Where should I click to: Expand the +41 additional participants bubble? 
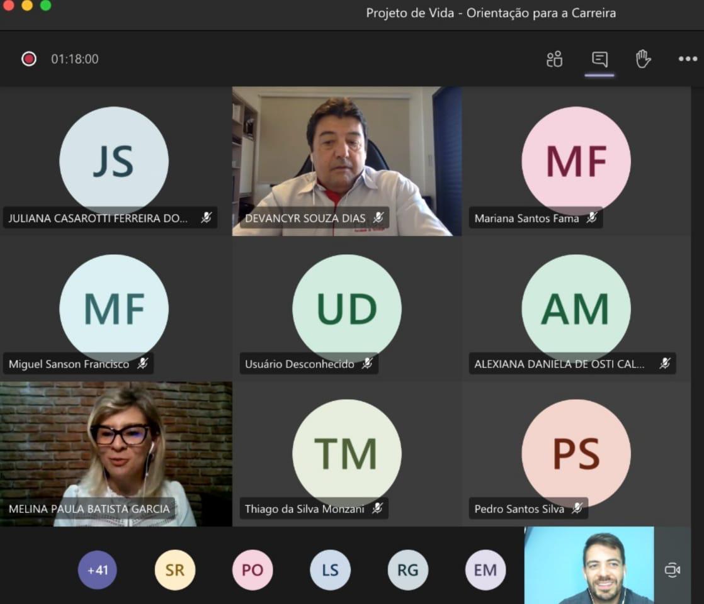click(98, 570)
